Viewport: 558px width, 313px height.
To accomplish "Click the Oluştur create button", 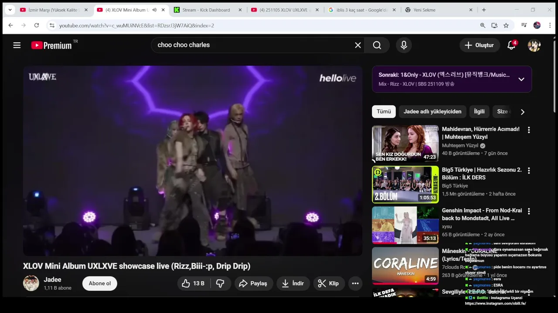I will pyautogui.click(x=480, y=45).
